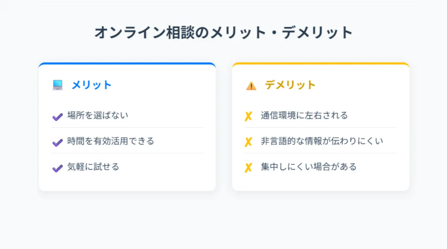
Task: Select the 非言語的な情報が伝わりにくい list item
Action: tap(322, 141)
